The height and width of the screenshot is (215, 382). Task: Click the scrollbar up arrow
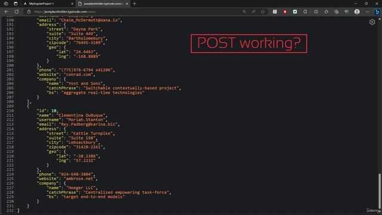[x=380, y=19]
